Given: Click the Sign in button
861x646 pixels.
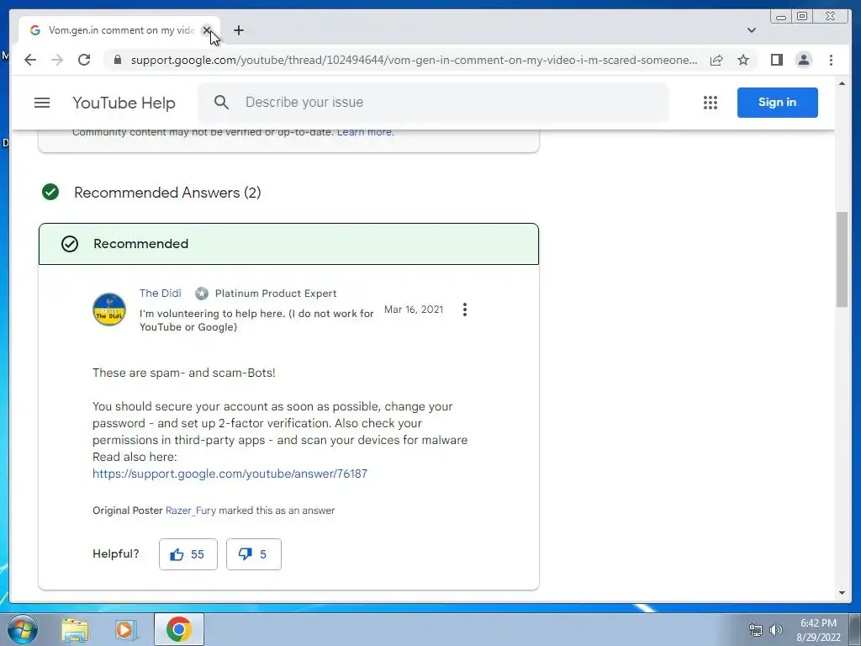Looking at the screenshot, I should pos(777,102).
